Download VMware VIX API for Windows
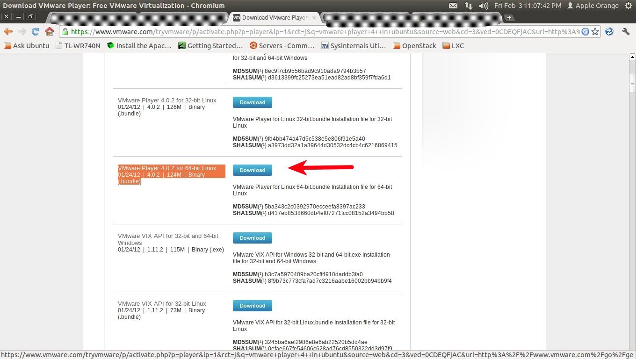 253,238
